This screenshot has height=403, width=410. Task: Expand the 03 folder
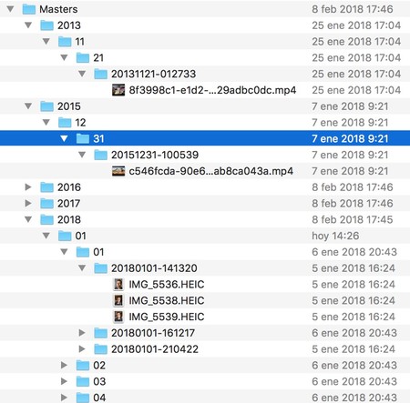(64, 381)
